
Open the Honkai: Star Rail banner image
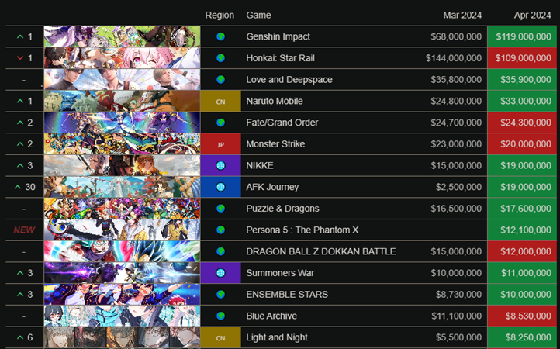click(122, 58)
